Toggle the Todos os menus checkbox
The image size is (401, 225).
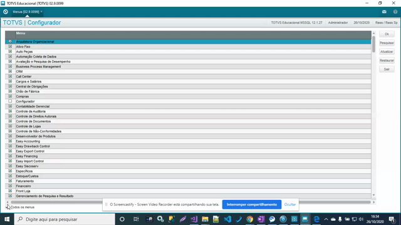pos(8,207)
